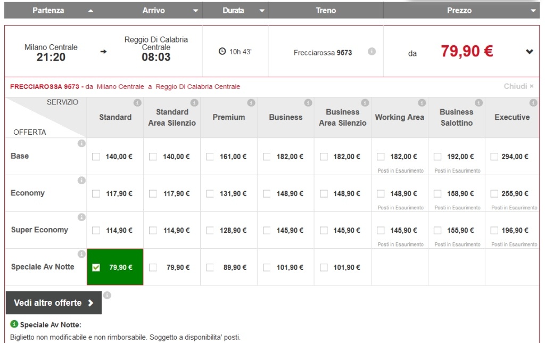
Task: Click info icon for Speciale Av Notte row
Action: (x=81, y=254)
